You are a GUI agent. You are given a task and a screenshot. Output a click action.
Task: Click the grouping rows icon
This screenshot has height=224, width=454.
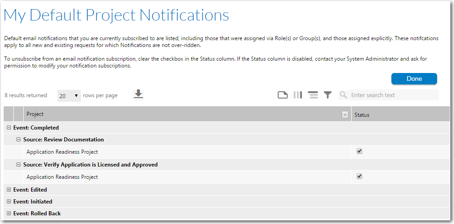click(x=313, y=95)
